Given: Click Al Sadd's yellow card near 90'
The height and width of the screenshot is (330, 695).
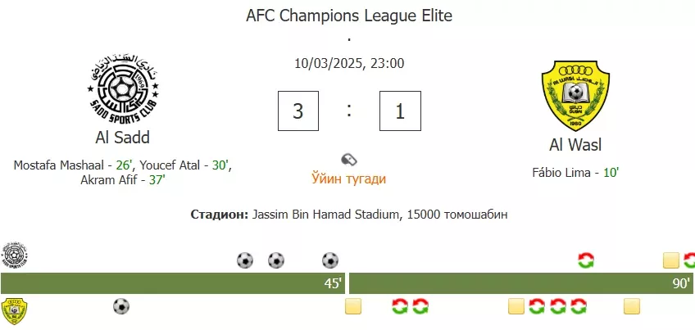Looking at the screenshot, I should (671, 260).
